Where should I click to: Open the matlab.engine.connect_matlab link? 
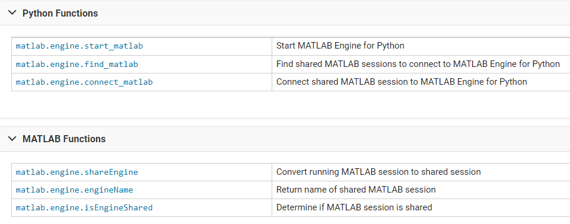[x=84, y=82]
